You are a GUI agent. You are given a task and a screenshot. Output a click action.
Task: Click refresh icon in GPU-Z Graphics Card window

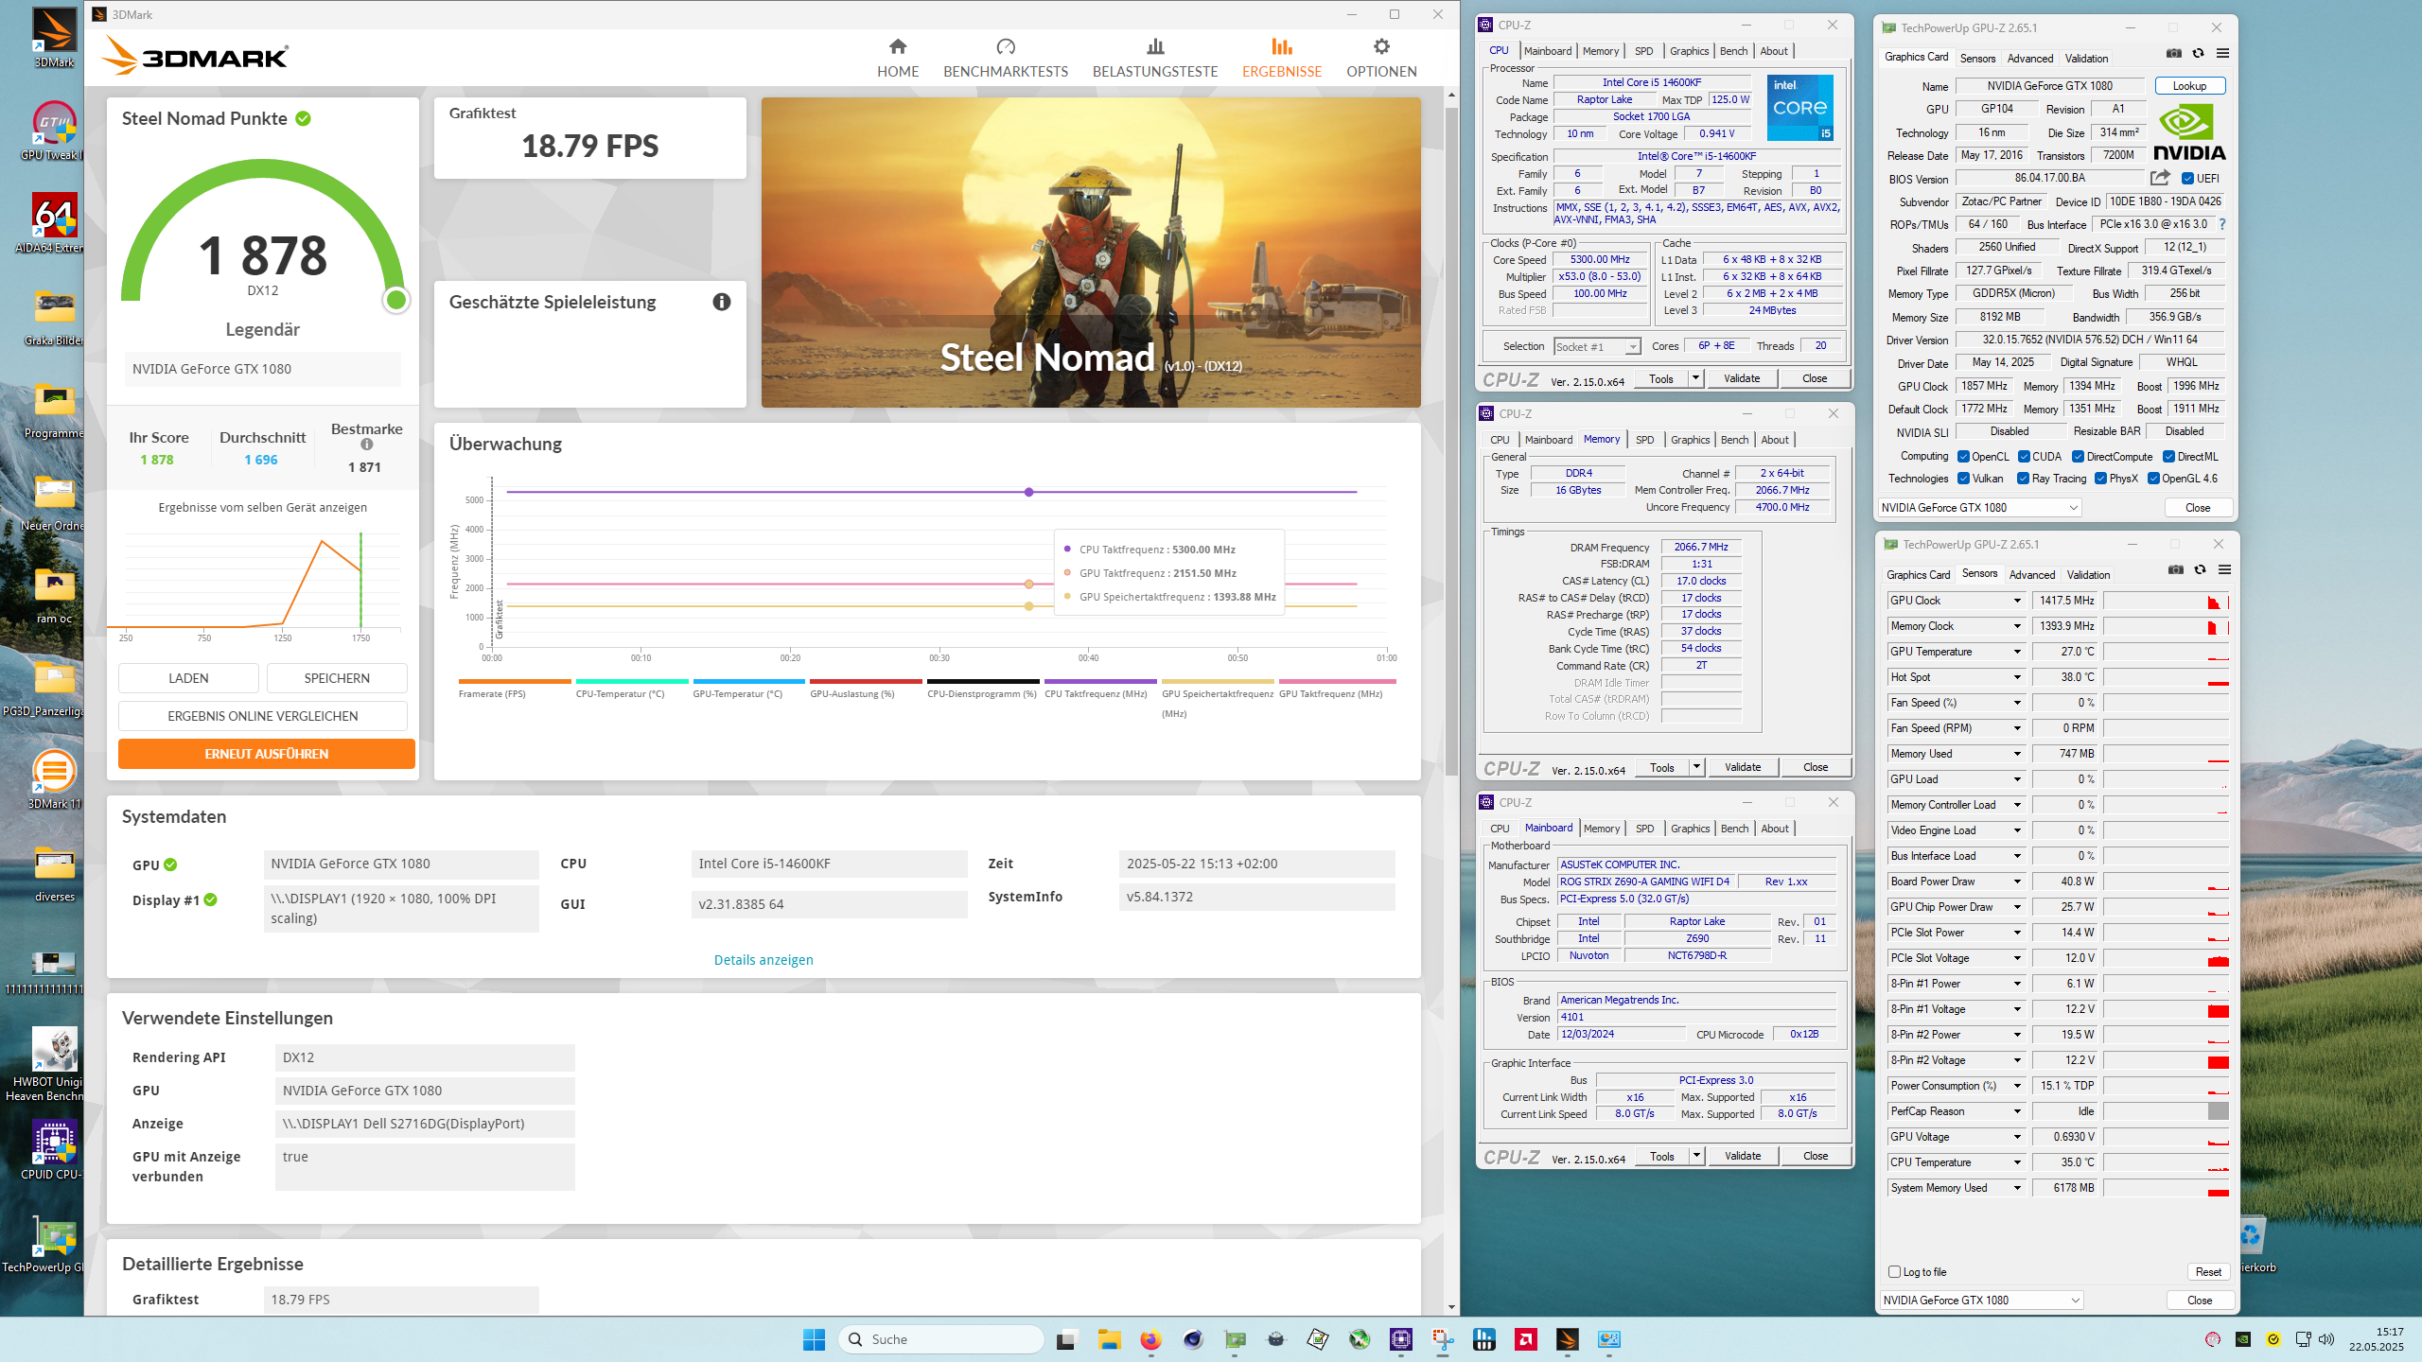coord(2199,54)
